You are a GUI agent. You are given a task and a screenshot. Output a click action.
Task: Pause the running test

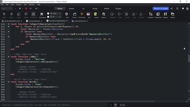click(x=20, y=8)
